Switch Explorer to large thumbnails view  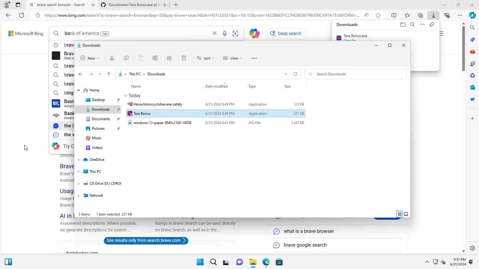tap(406, 214)
